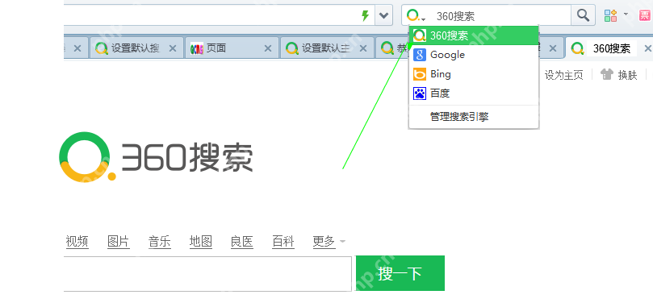Click the green 搜一下 search button
Screen dimensions: 653x303
coord(400,273)
